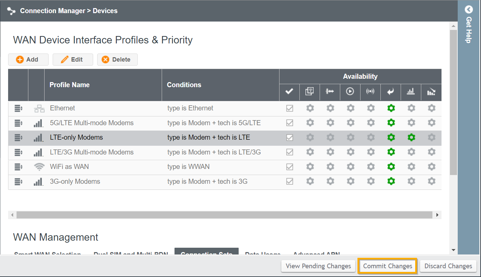Click the horizontal scrollbar right arrow

pos(437,215)
